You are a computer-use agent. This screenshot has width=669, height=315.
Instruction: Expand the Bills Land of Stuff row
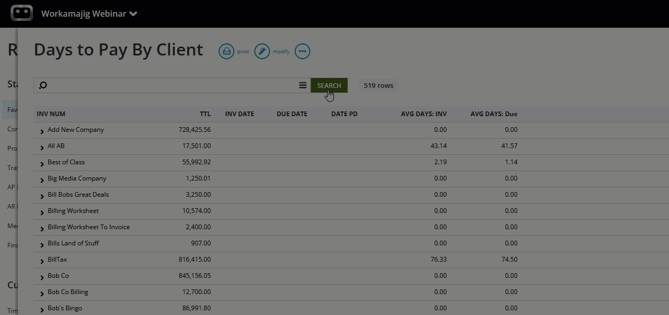tap(42, 245)
